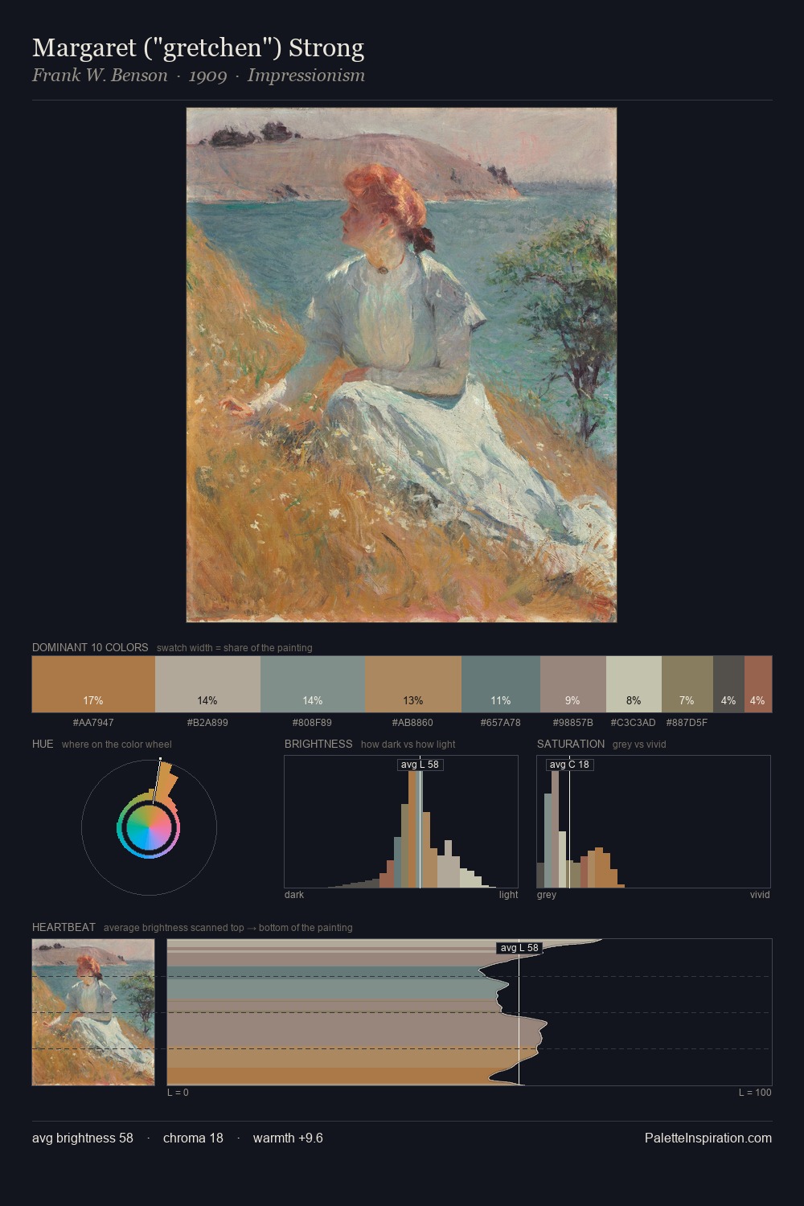804x1206 pixels.
Task: Click the title Margaret ("gretchen") Strong
Action: (198, 48)
